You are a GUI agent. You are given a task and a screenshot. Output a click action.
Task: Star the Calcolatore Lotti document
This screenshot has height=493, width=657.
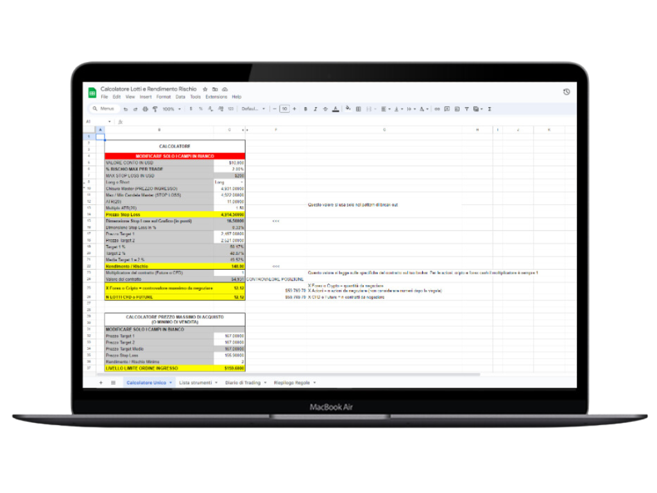tap(205, 89)
